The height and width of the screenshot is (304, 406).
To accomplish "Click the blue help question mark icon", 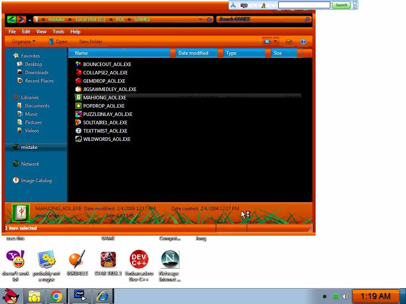I will tap(303, 42).
